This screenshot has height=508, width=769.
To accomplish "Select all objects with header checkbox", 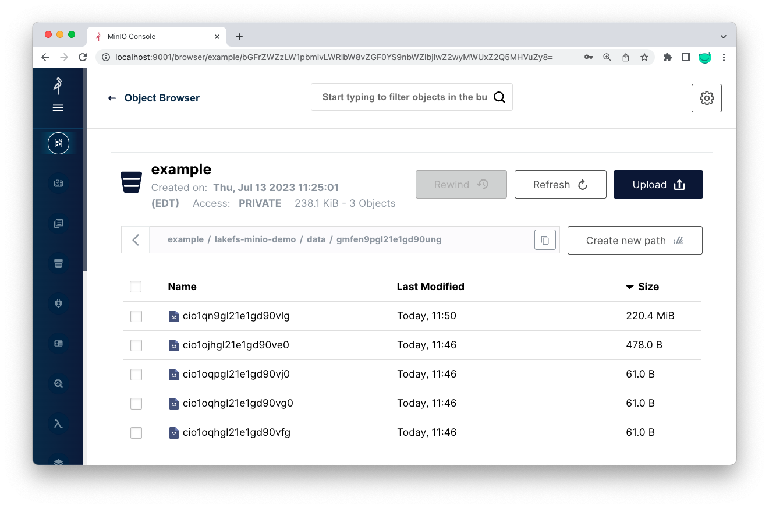I will click(136, 287).
